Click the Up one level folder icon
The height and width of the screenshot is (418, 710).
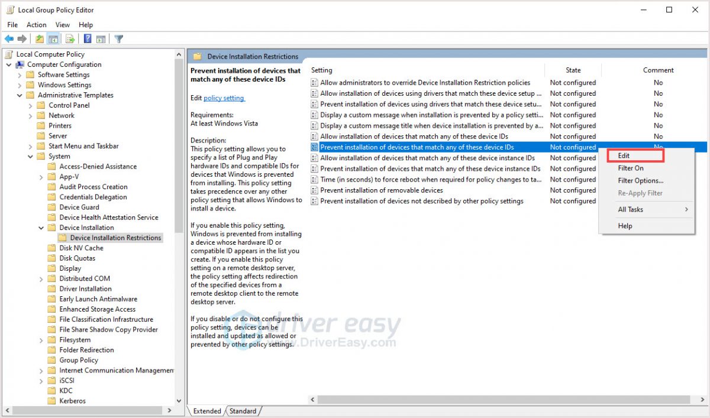(38, 38)
